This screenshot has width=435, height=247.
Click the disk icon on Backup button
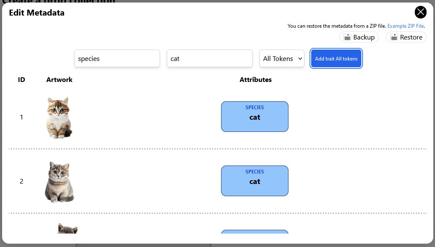[347, 37]
